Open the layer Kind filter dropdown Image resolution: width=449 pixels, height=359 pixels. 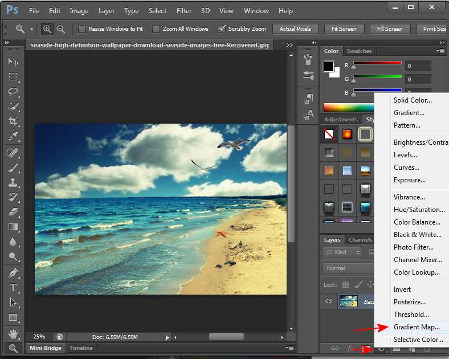(342, 252)
